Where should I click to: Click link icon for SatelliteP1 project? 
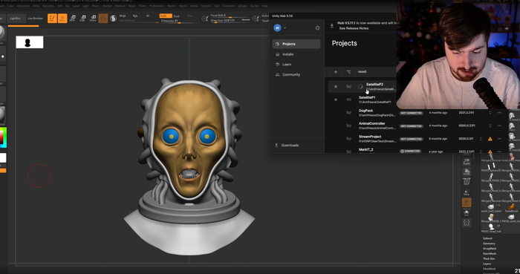click(x=348, y=100)
